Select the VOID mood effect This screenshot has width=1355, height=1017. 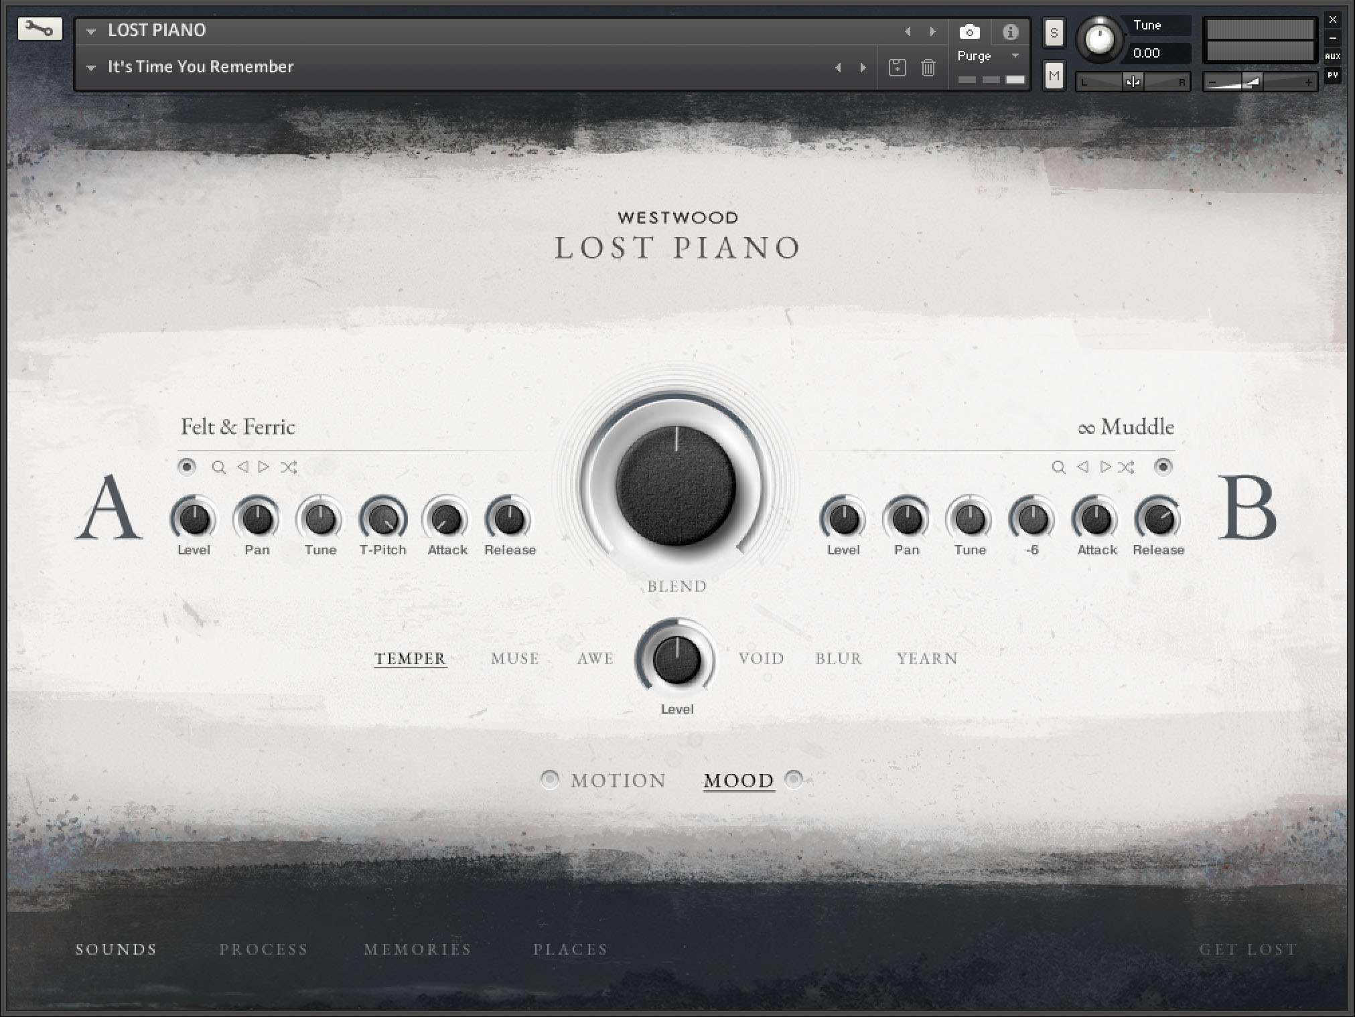761,659
